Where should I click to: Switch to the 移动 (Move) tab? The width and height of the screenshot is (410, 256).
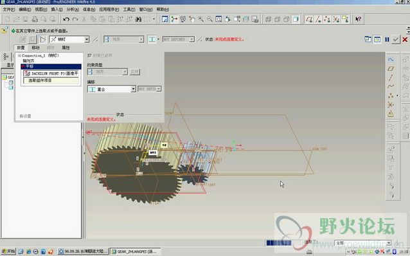coord(35,48)
